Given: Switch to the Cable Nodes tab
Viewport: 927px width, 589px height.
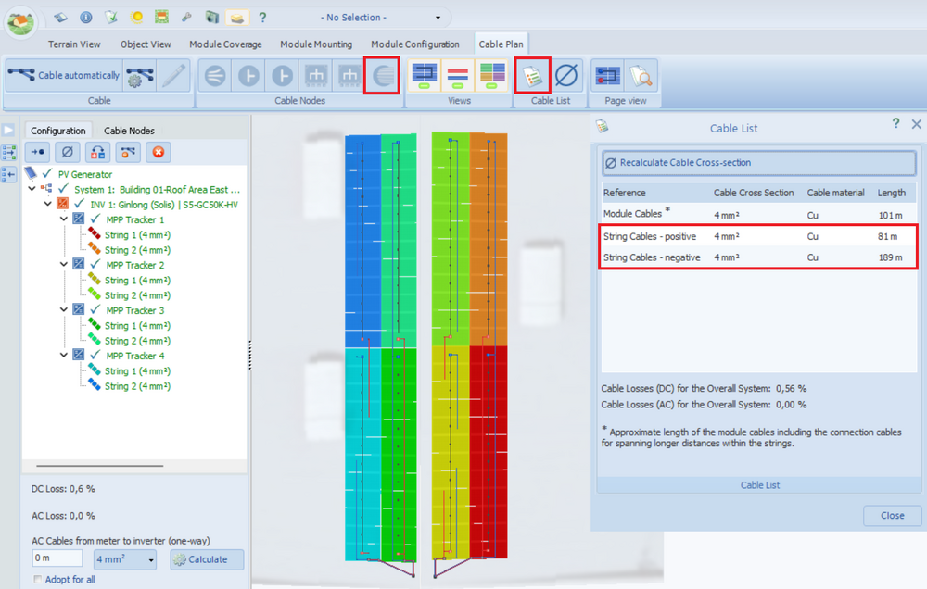Looking at the screenshot, I should pos(129,131).
